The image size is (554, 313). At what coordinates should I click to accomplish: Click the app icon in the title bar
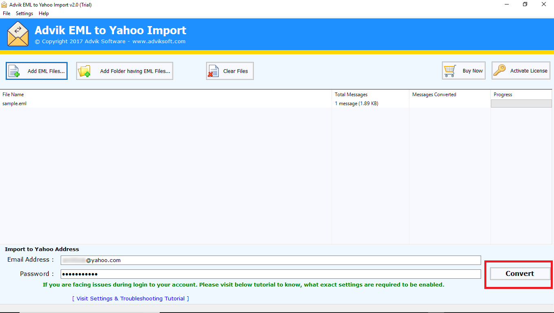[x=4, y=4]
